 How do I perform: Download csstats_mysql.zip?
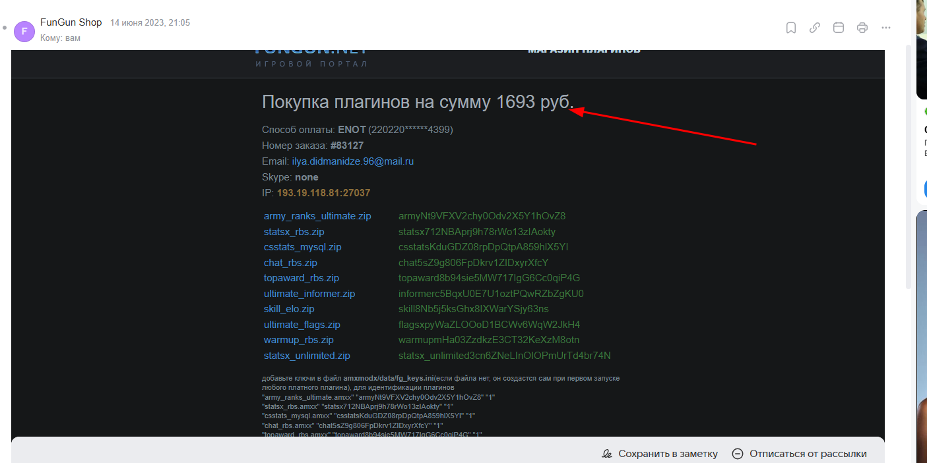tap(303, 247)
